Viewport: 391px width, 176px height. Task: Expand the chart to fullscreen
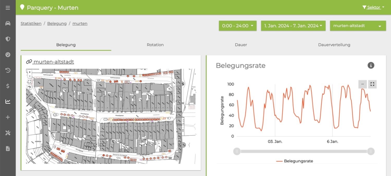372,84
